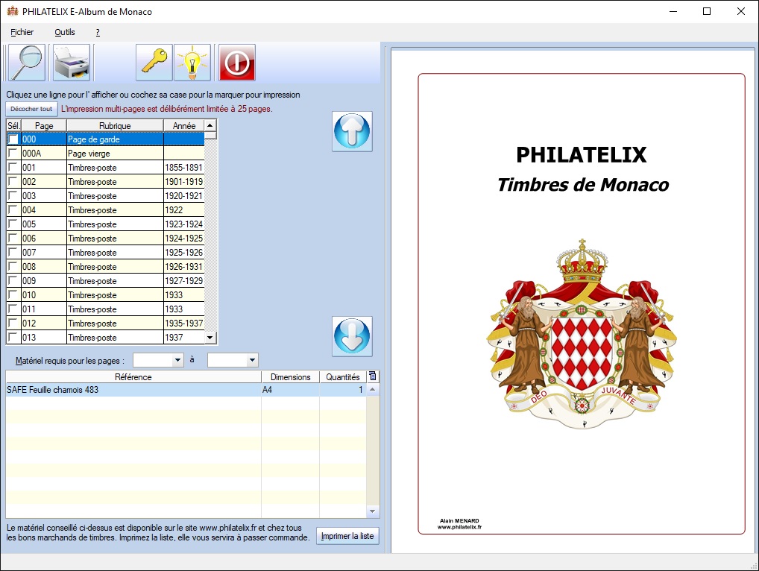Mark page 006 checkbox
759x571 pixels.
click(13, 238)
